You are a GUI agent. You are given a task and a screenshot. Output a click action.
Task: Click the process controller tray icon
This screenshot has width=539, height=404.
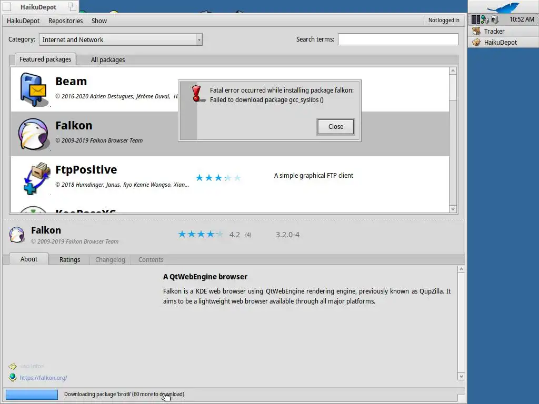(475, 19)
